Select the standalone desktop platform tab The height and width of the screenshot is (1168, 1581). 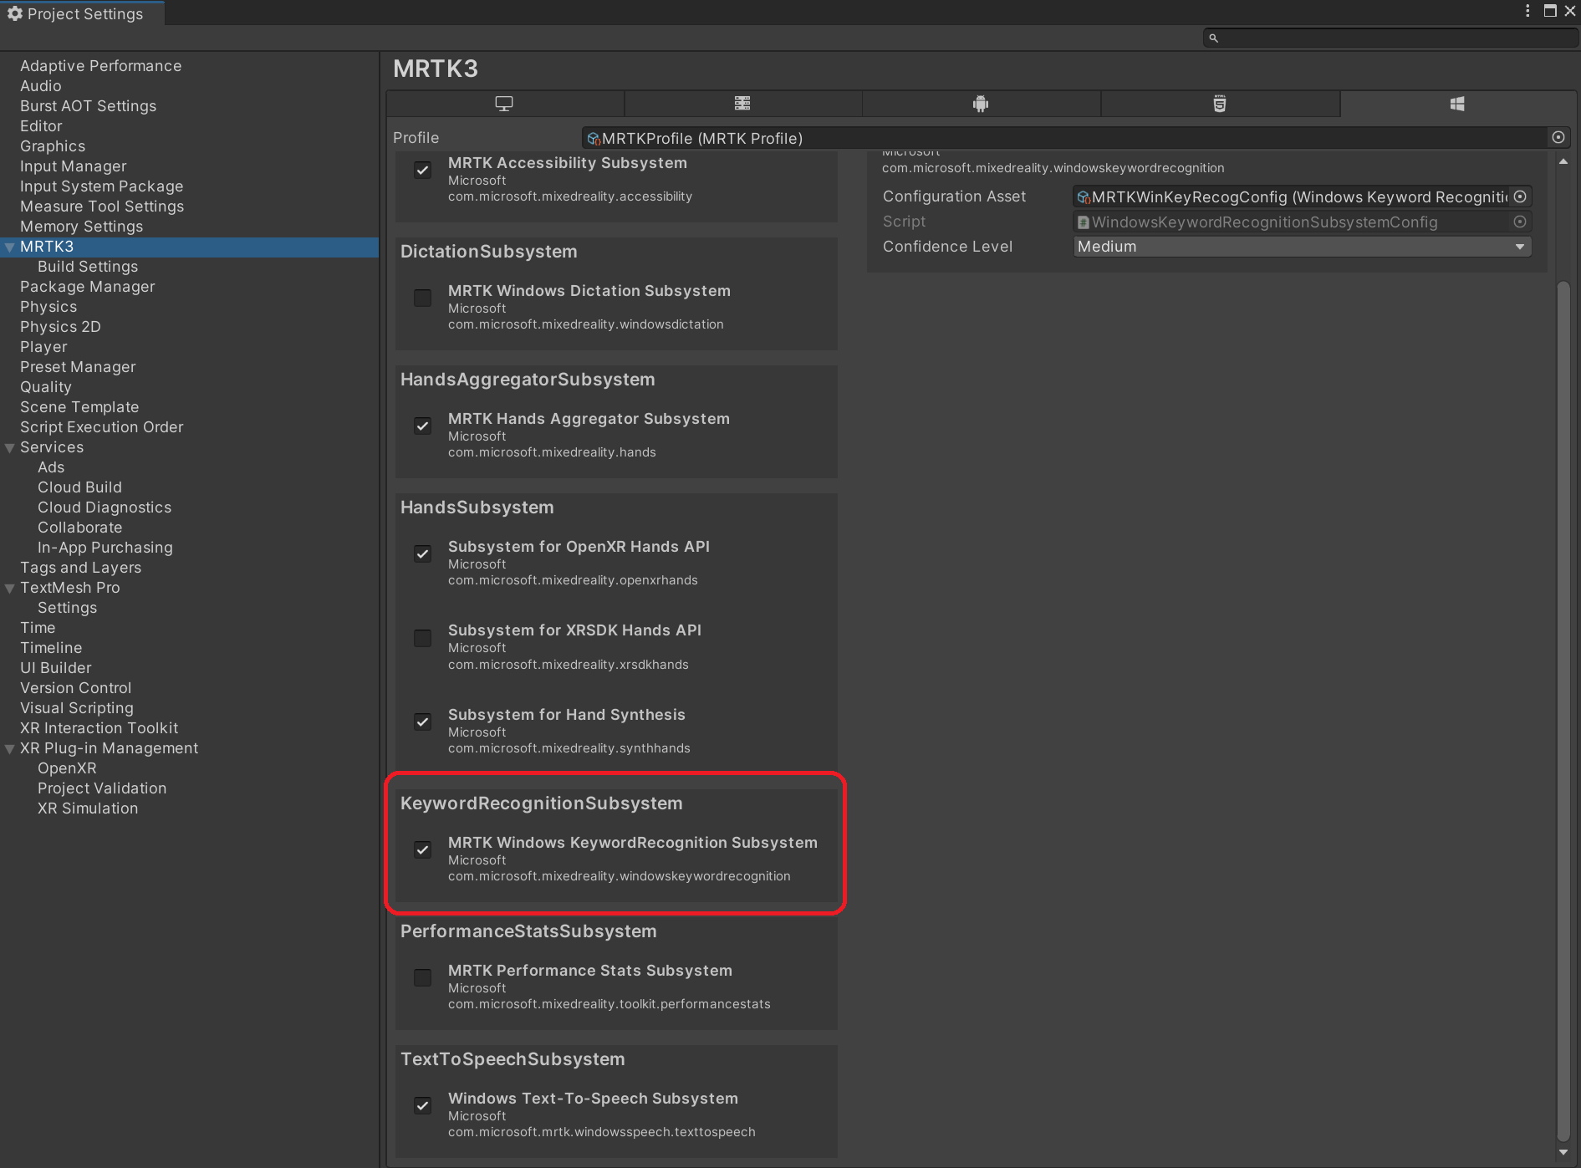point(504,104)
